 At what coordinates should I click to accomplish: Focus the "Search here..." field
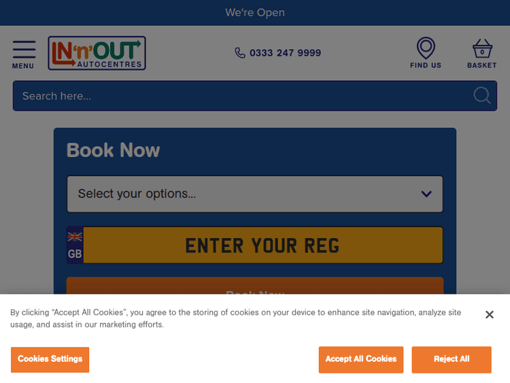(238, 96)
